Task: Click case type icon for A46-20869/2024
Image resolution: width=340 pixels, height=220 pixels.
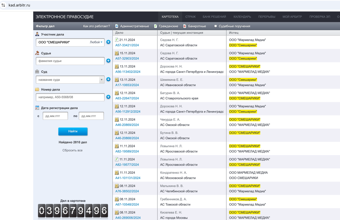Action: click(117, 119)
